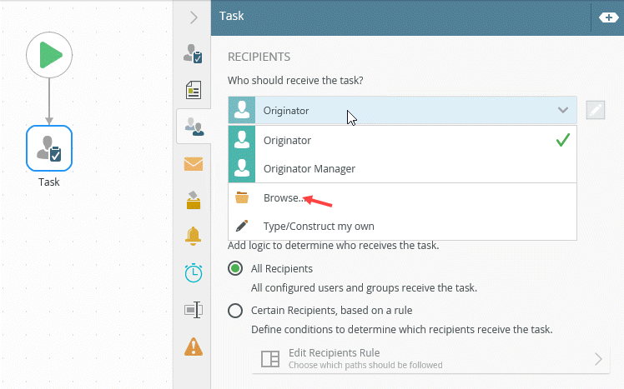Image resolution: width=624 pixels, height=389 pixels.
Task: Open the Properties text-field icon tab
Action: 194,310
